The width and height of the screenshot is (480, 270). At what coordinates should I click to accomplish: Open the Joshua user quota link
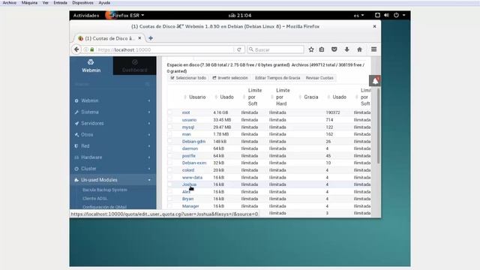pyautogui.click(x=189, y=184)
